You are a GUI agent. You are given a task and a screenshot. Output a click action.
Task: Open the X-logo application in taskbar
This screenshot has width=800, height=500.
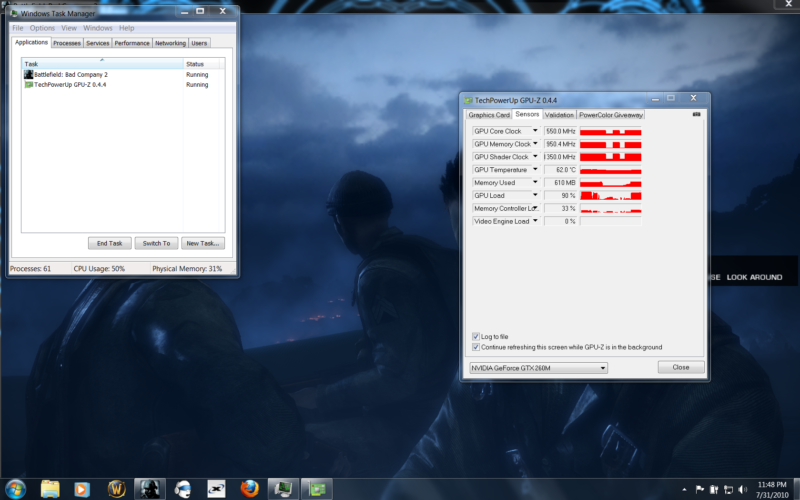coord(216,489)
